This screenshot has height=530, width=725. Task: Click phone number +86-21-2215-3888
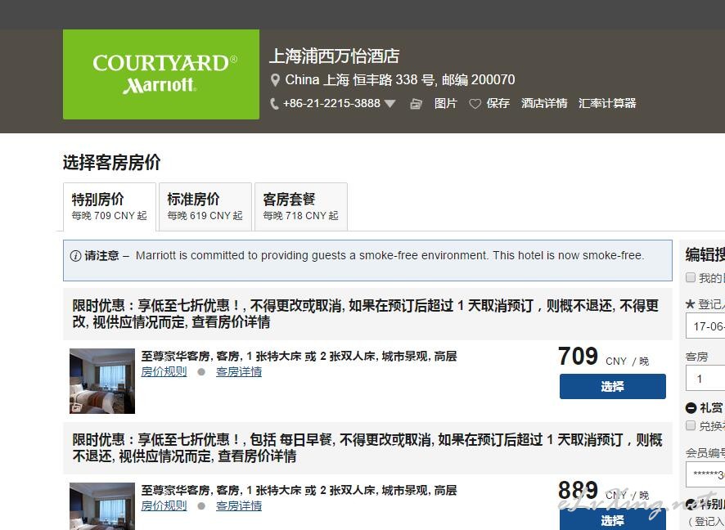(331, 103)
